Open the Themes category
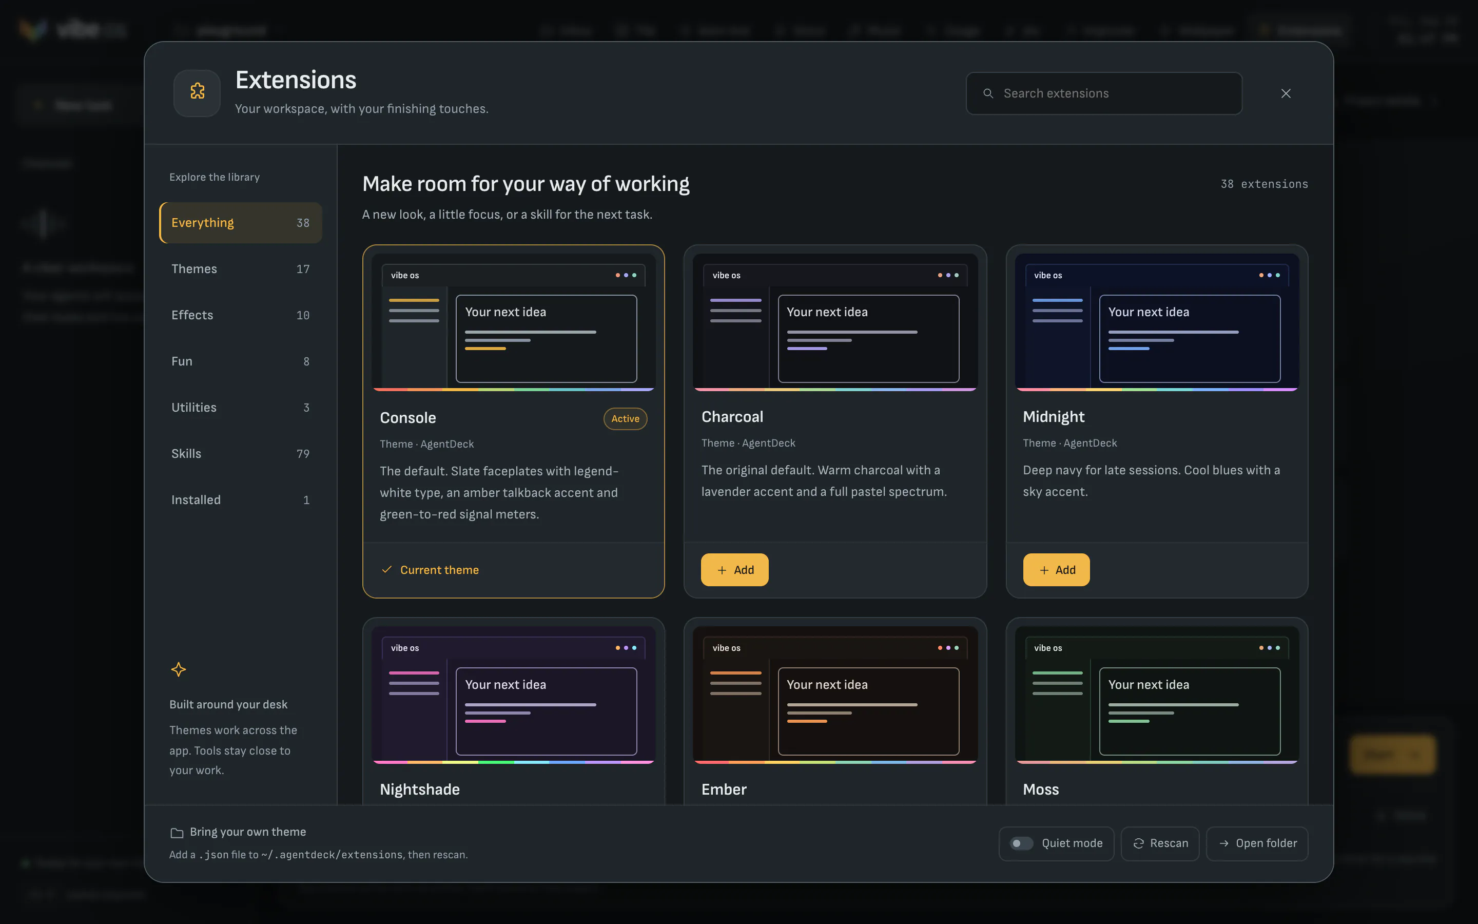The height and width of the screenshot is (924, 1478). 241,269
